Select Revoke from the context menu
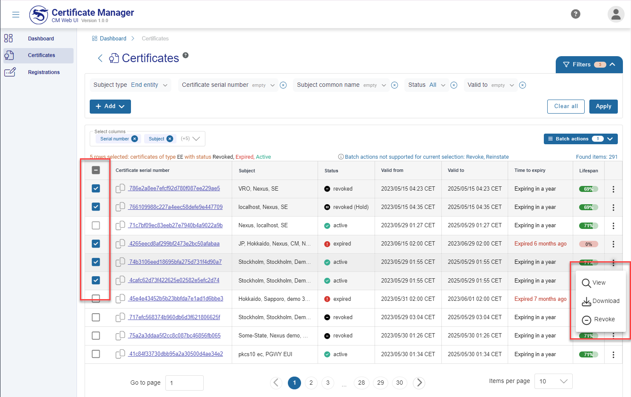631x397 pixels. point(599,320)
